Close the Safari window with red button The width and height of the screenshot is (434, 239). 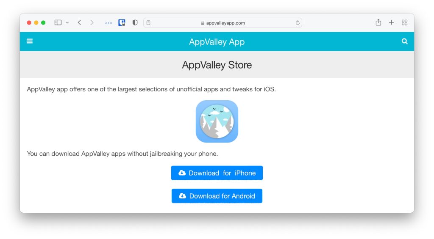(29, 23)
